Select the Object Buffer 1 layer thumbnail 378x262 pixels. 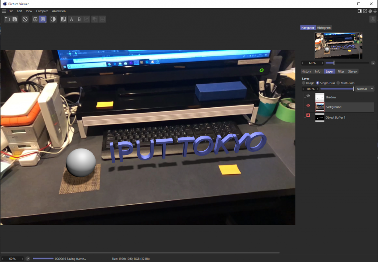pos(320,118)
